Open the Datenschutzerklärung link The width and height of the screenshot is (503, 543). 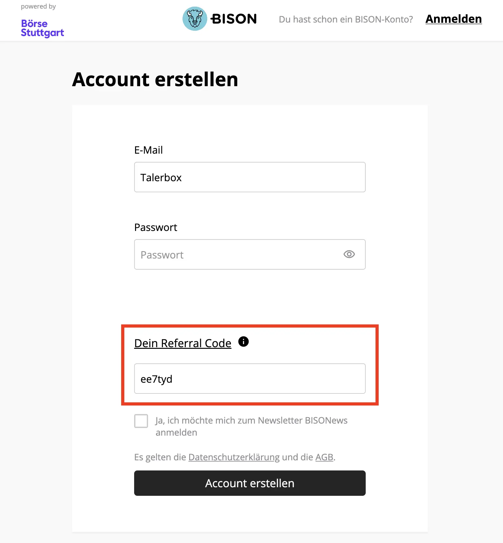click(x=233, y=457)
